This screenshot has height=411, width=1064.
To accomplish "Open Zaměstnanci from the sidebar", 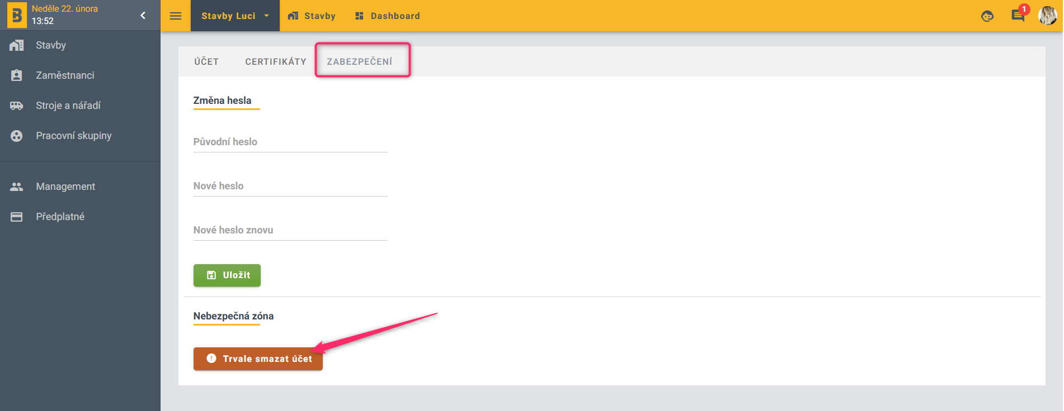I will (x=65, y=75).
